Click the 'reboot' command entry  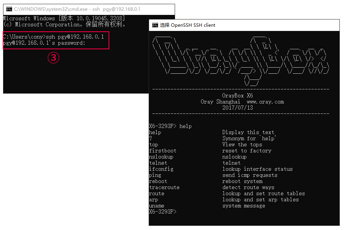[158, 181]
